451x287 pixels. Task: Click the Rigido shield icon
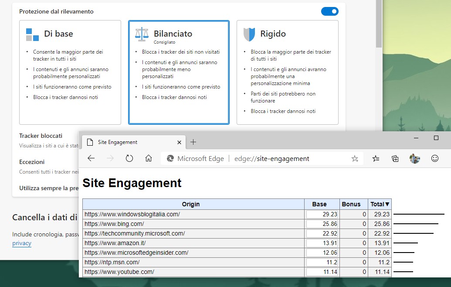pos(249,34)
